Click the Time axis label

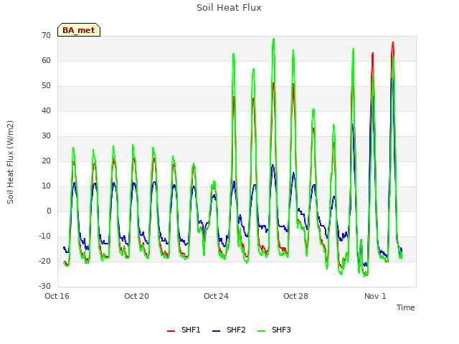pyautogui.click(x=406, y=307)
